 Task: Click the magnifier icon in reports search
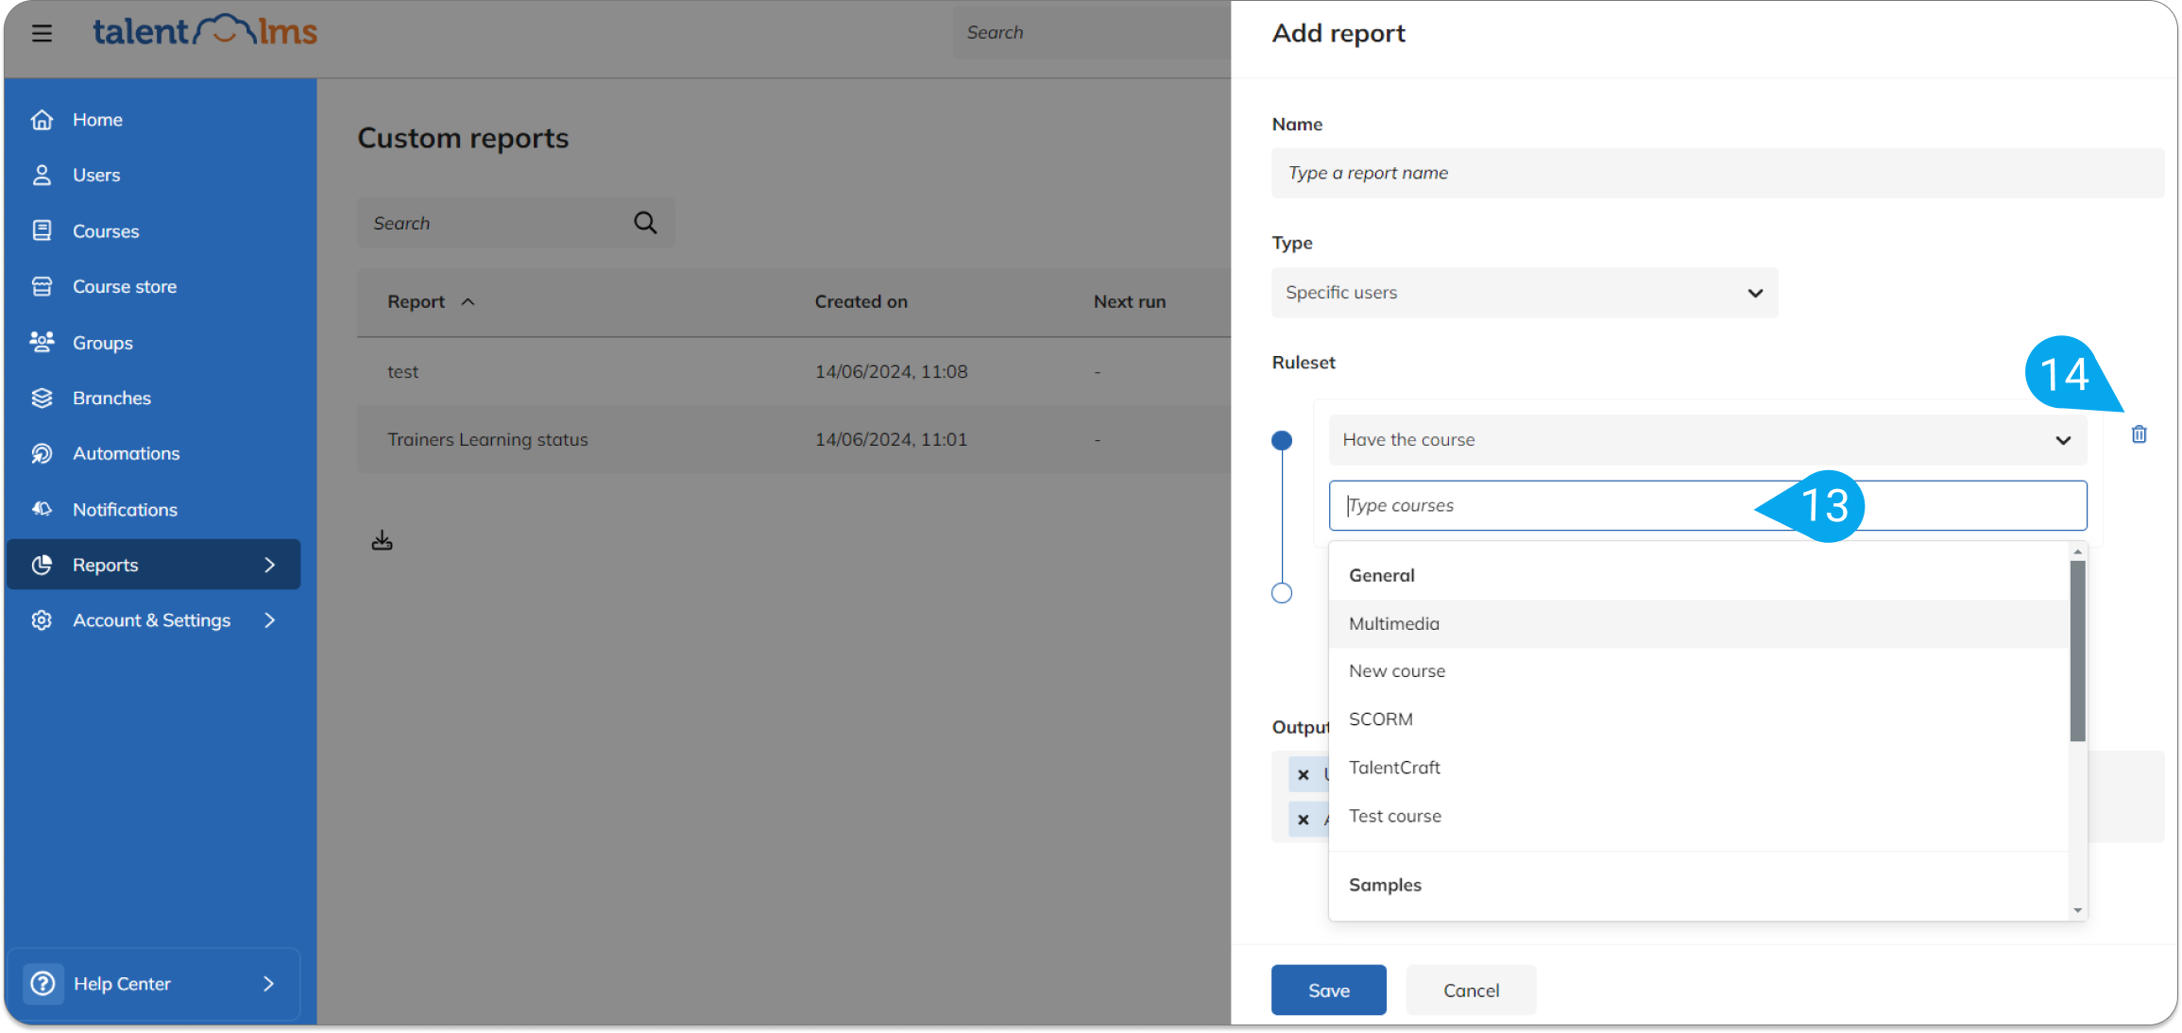click(x=645, y=223)
